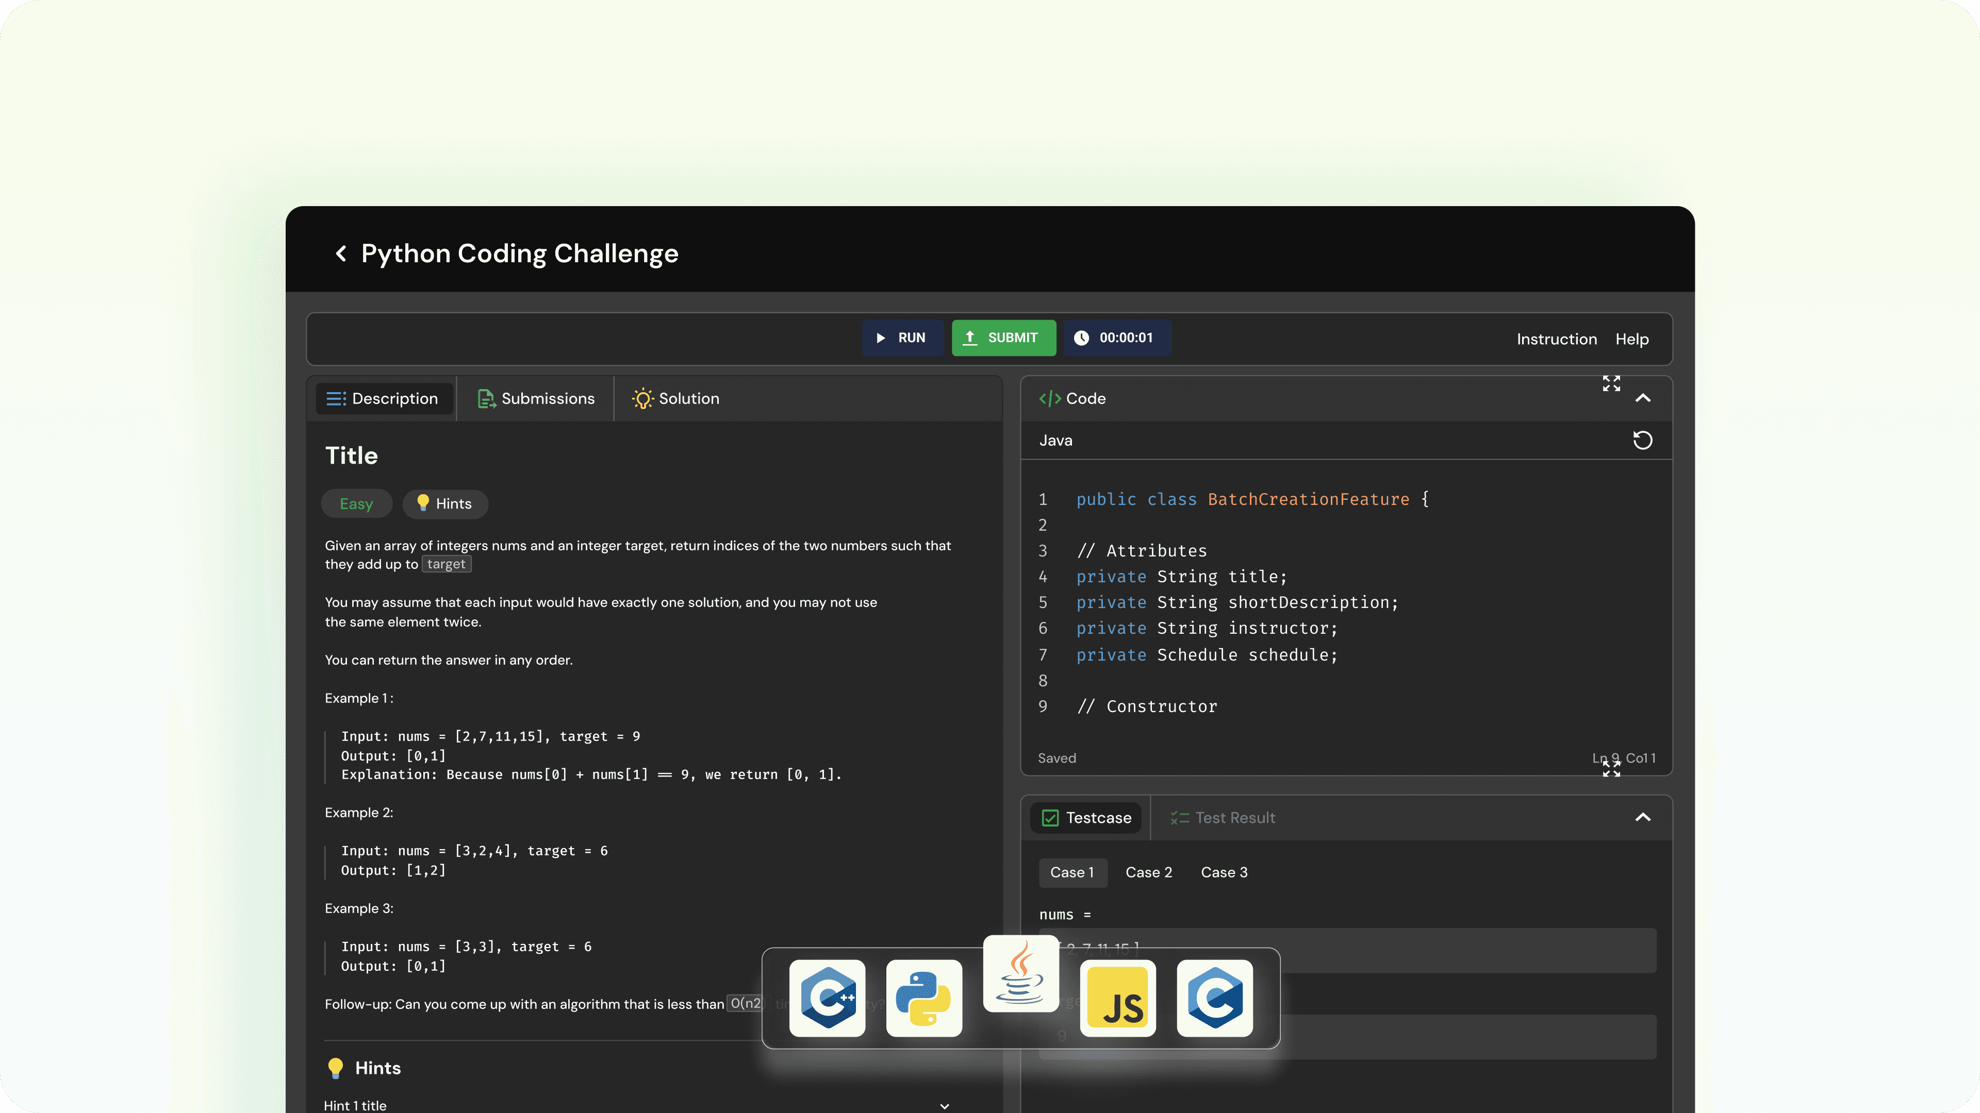Collapse the Testcase panel chevron
1980x1113 pixels.
[x=1643, y=817]
